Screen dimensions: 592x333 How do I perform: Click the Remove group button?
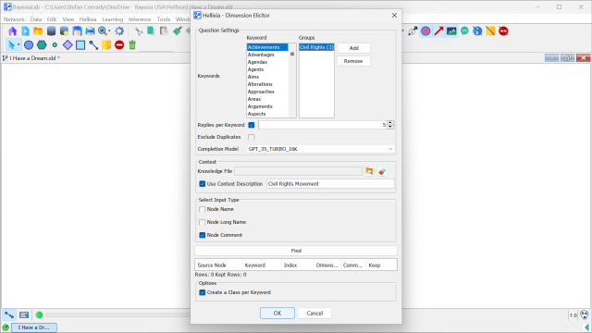point(353,61)
